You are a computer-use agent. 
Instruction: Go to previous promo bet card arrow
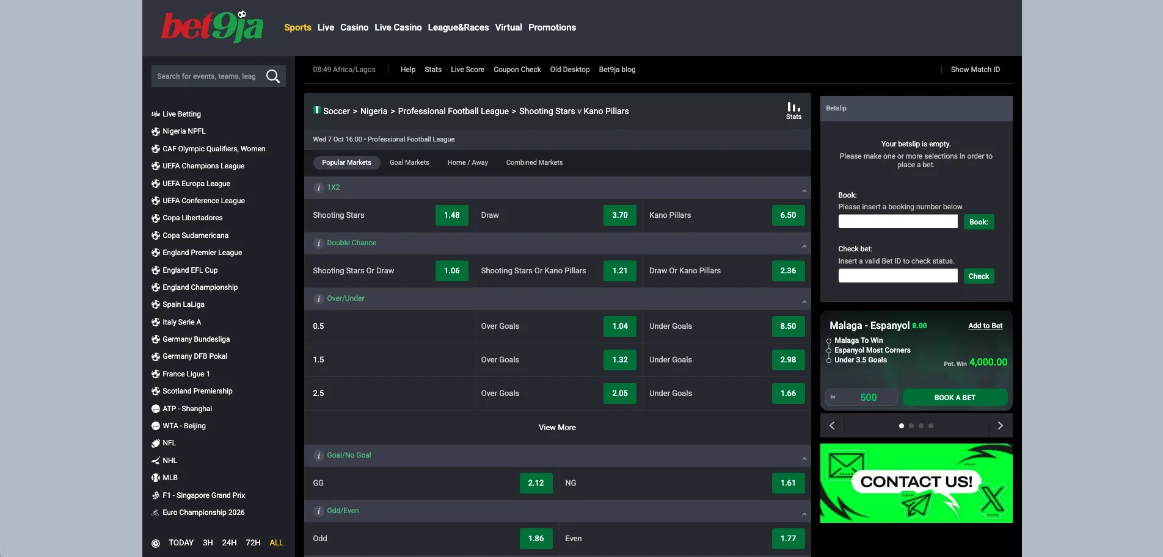point(832,426)
